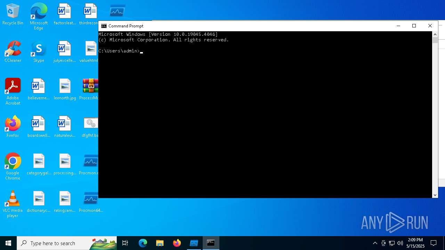Click Command Prompt scrollbar down arrow
This screenshot has width=445, height=250.
coord(435,195)
